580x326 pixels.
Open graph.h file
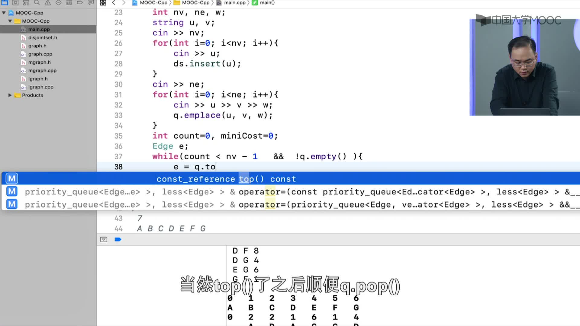pos(37,46)
